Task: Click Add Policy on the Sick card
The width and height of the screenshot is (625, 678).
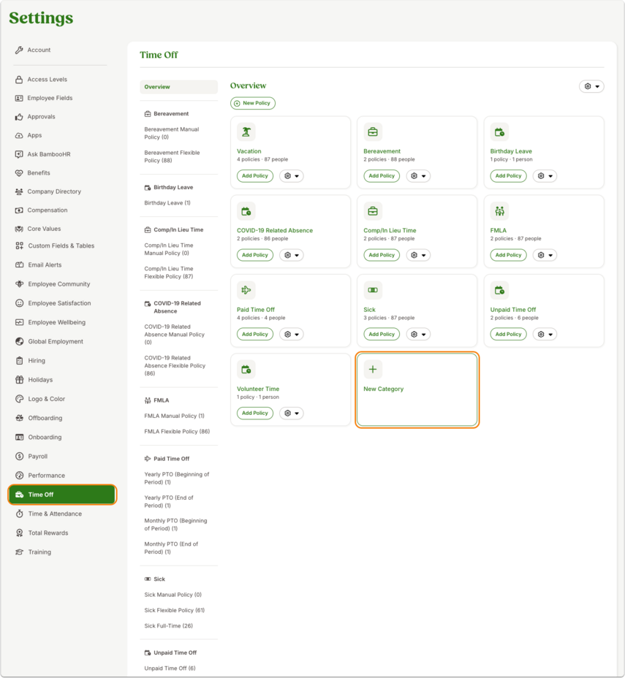Action: tap(382, 334)
